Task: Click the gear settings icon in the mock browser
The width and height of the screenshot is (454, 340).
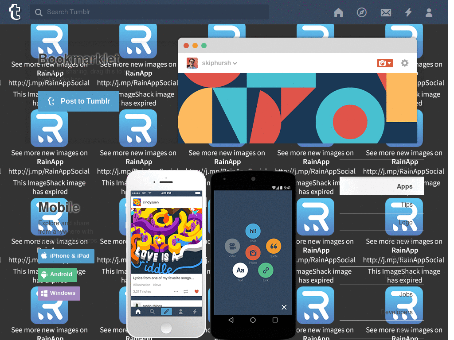Action: pos(404,63)
